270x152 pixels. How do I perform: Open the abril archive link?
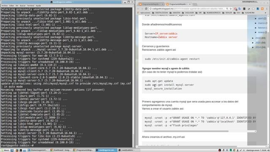(x=260, y=19)
